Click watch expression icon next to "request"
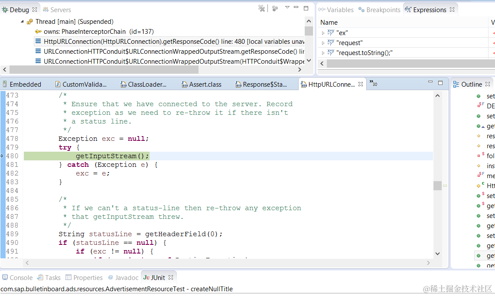 point(331,42)
